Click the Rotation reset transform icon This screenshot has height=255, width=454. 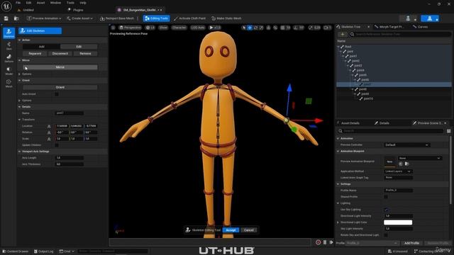tap(49, 132)
